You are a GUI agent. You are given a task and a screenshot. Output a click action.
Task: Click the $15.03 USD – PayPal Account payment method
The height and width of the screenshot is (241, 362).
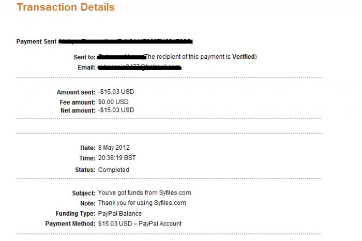point(140,223)
